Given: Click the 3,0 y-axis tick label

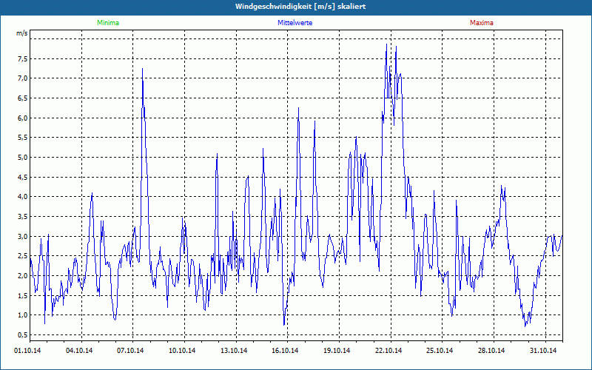Looking at the screenshot, I should [x=21, y=236].
